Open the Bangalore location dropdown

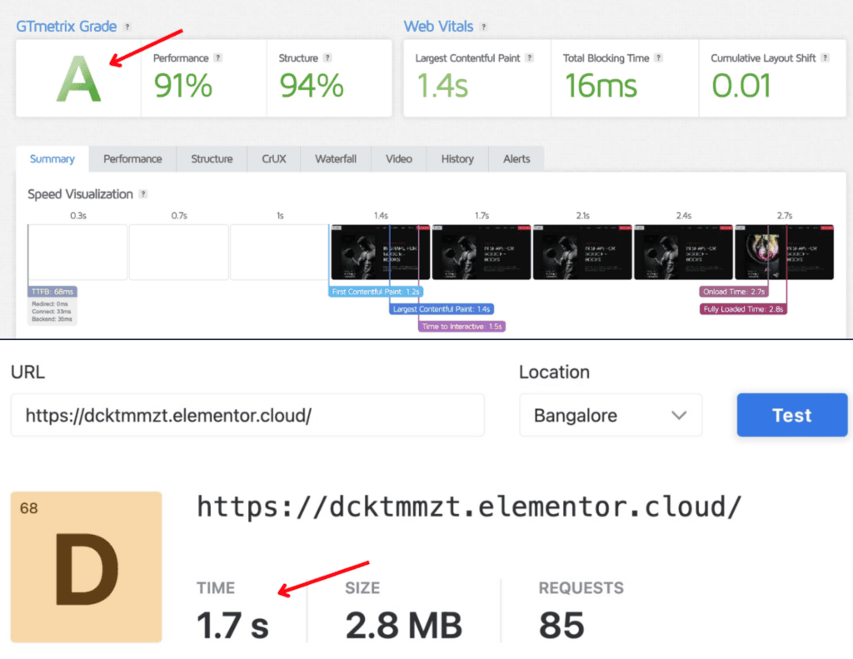click(611, 415)
